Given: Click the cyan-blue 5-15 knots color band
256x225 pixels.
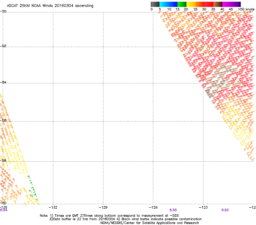Looking at the screenshot, I should point(168,4).
